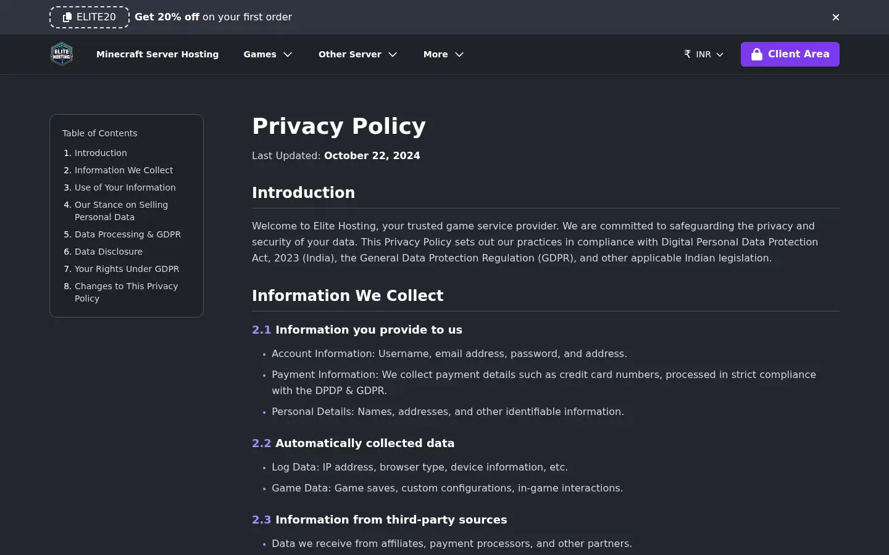
Task: Expand the Games dropdown menu
Action: click(268, 54)
